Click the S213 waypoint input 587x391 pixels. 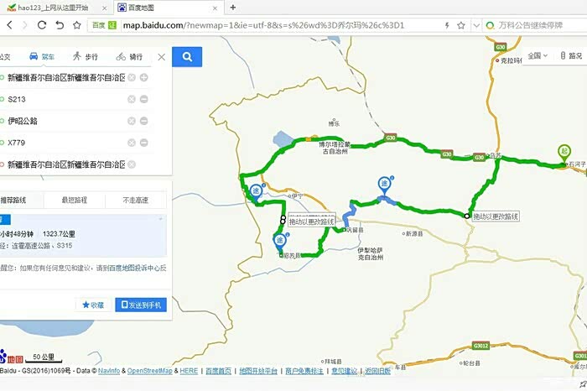pyautogui.click(x=65, y=99)
